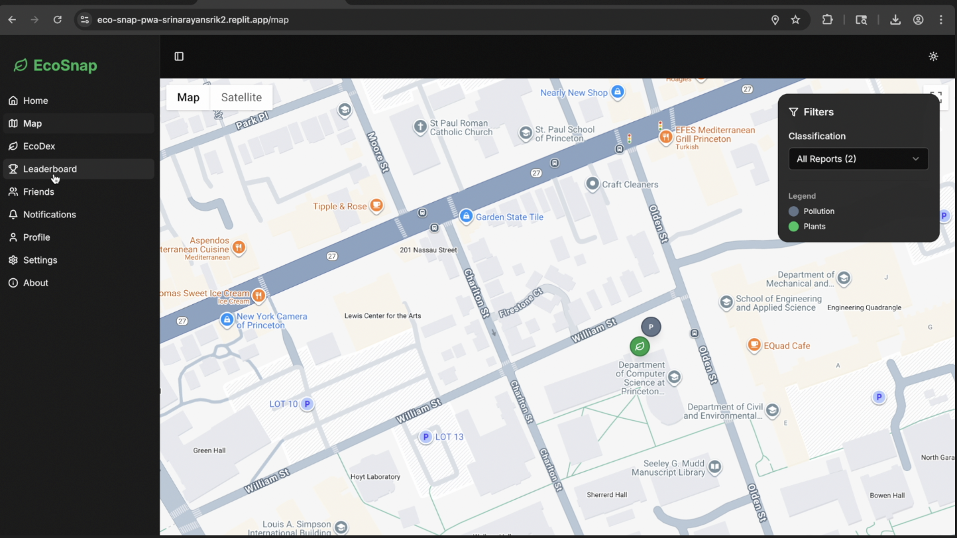957x538 pixels.
Task: Click the green Plants legend swatch
Action: pyautogui.click(x=793, y=227)
